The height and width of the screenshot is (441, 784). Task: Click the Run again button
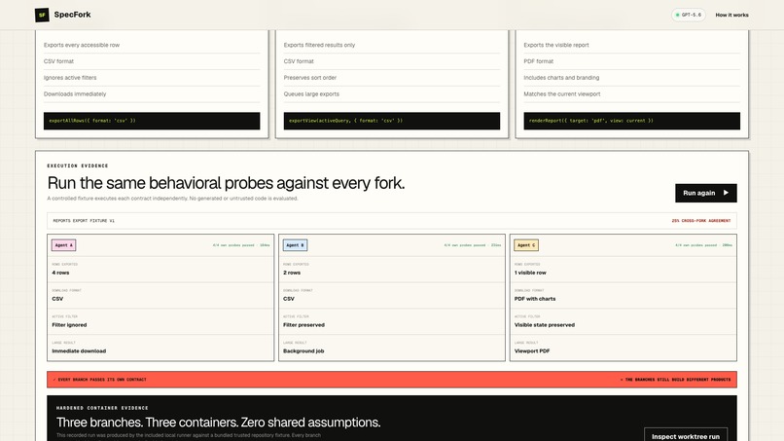pos(705,193)
